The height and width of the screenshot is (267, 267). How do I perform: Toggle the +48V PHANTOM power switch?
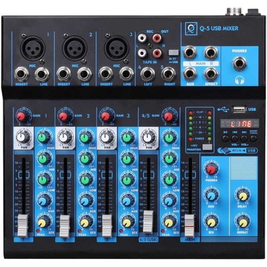[207, 147]
